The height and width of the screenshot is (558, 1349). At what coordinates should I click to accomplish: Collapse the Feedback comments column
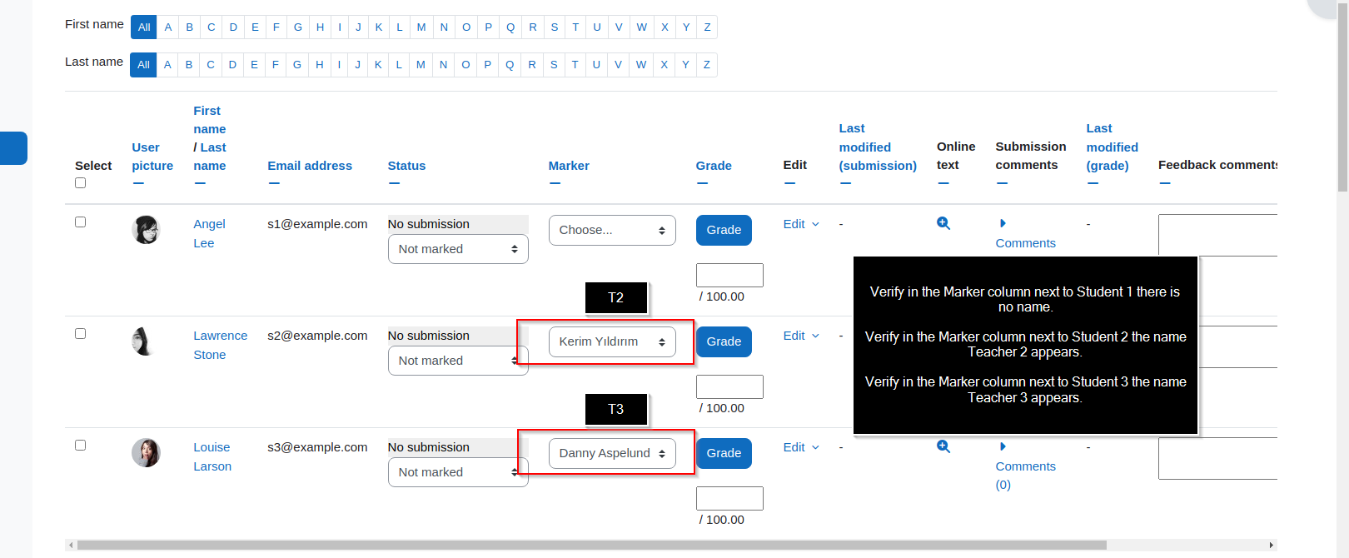[x=1164, y=183]
